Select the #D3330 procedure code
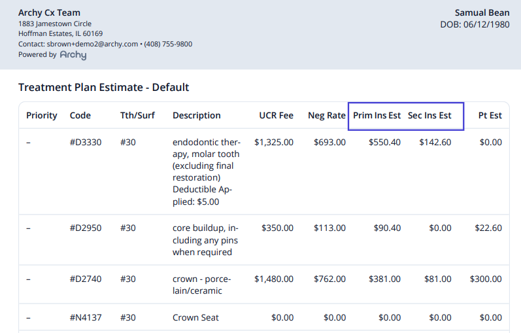This screenshot has height=333, width=521. (x=86, y=143)
